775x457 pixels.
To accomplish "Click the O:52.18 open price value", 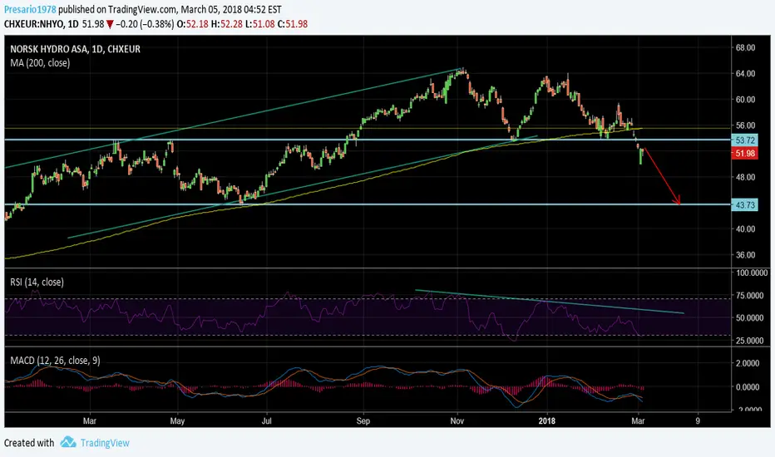I will (x=193, y=24).
